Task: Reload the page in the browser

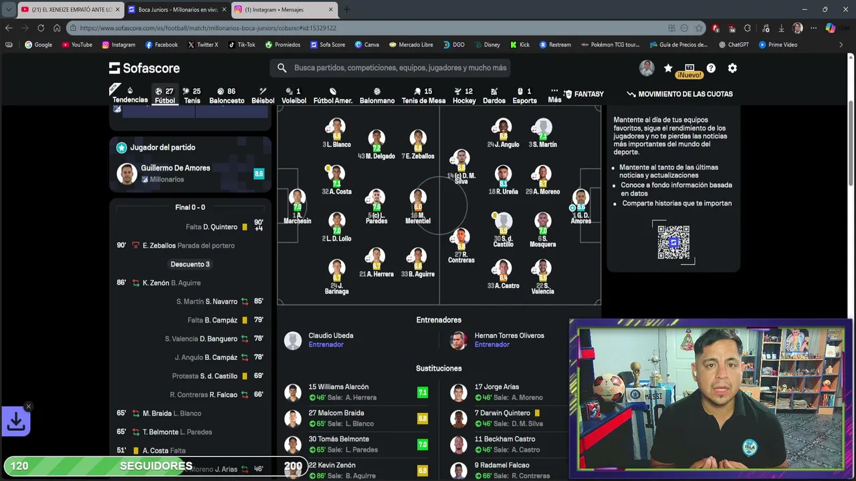Action: 41,28
